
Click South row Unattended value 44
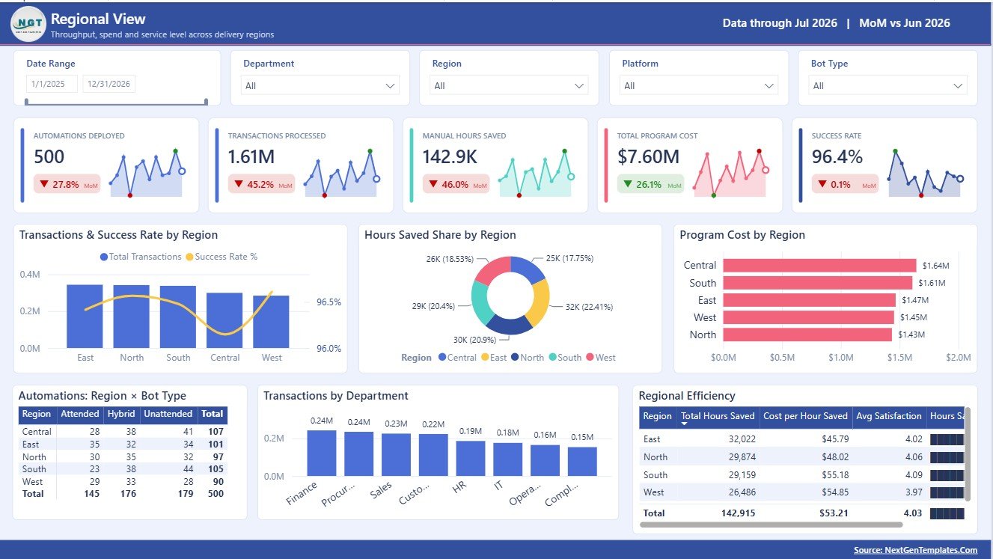tap(188, 469)
